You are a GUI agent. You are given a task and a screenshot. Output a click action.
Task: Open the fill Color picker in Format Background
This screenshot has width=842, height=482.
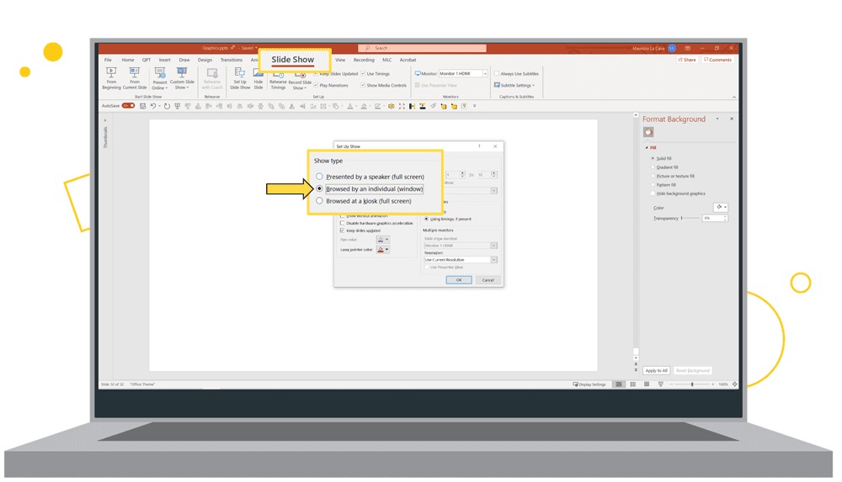(x=721, y=207)
